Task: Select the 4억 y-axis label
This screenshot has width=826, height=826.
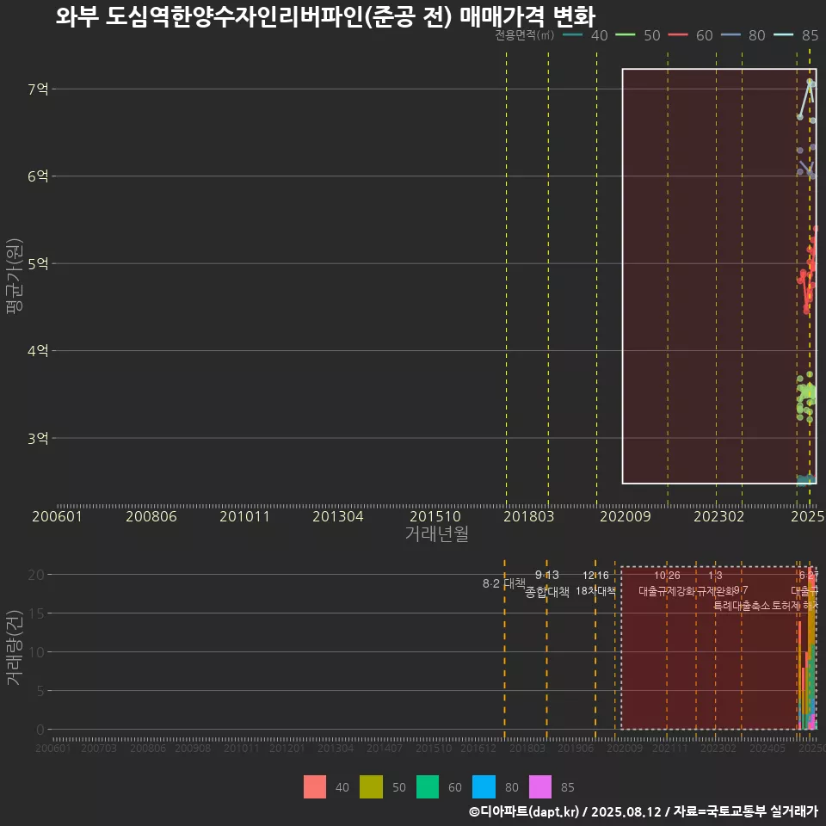Action: click(38, 350)
